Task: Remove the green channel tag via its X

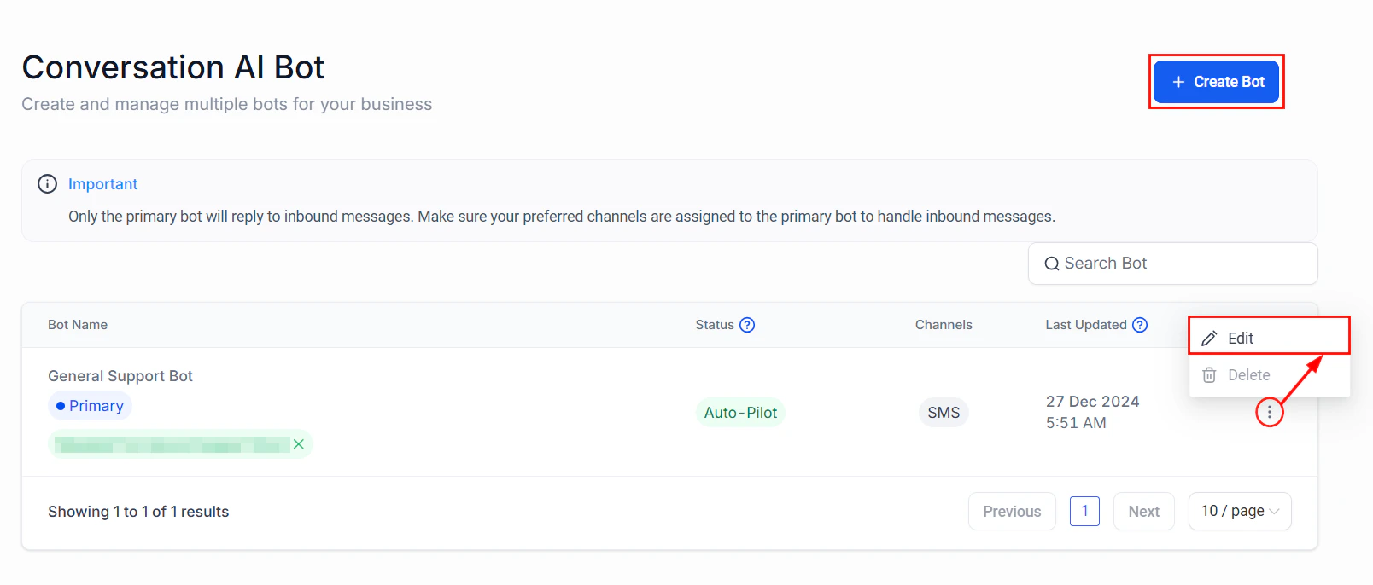Action: point(299,443)
